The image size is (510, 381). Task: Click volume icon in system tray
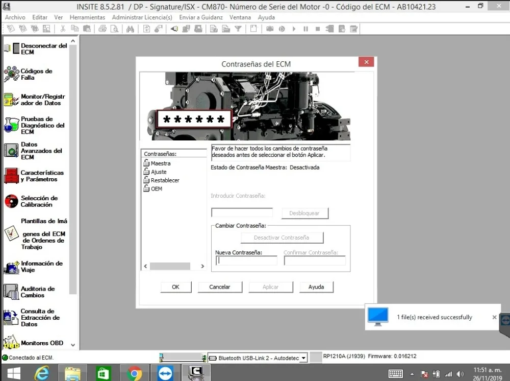pyautogui.click(x=460, y=374)
